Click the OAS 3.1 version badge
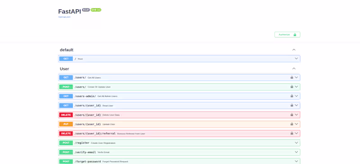360x164 pixels. [x=96, y=10]
